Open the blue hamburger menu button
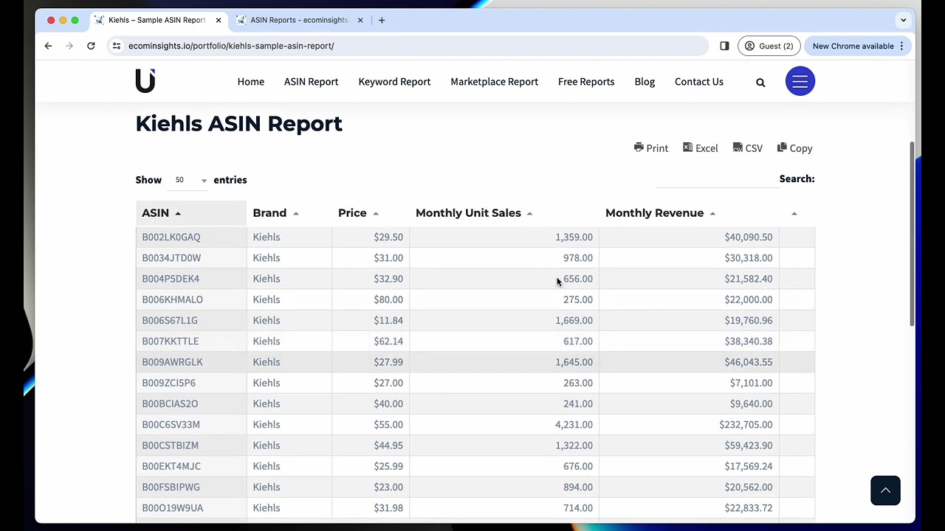Screen dimensions: 945x531 pos(800,81)
